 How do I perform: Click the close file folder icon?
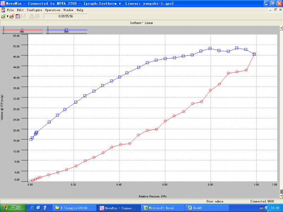point(12,16)
